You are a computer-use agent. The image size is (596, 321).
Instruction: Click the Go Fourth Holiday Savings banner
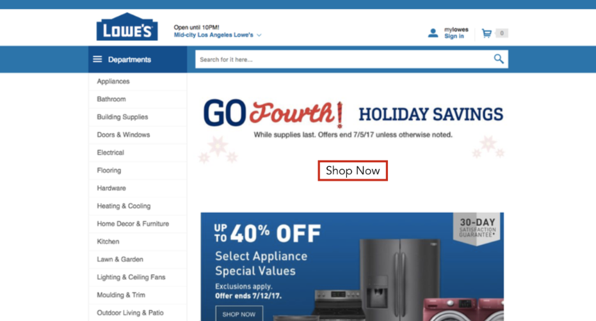click(x=353, y=118)
